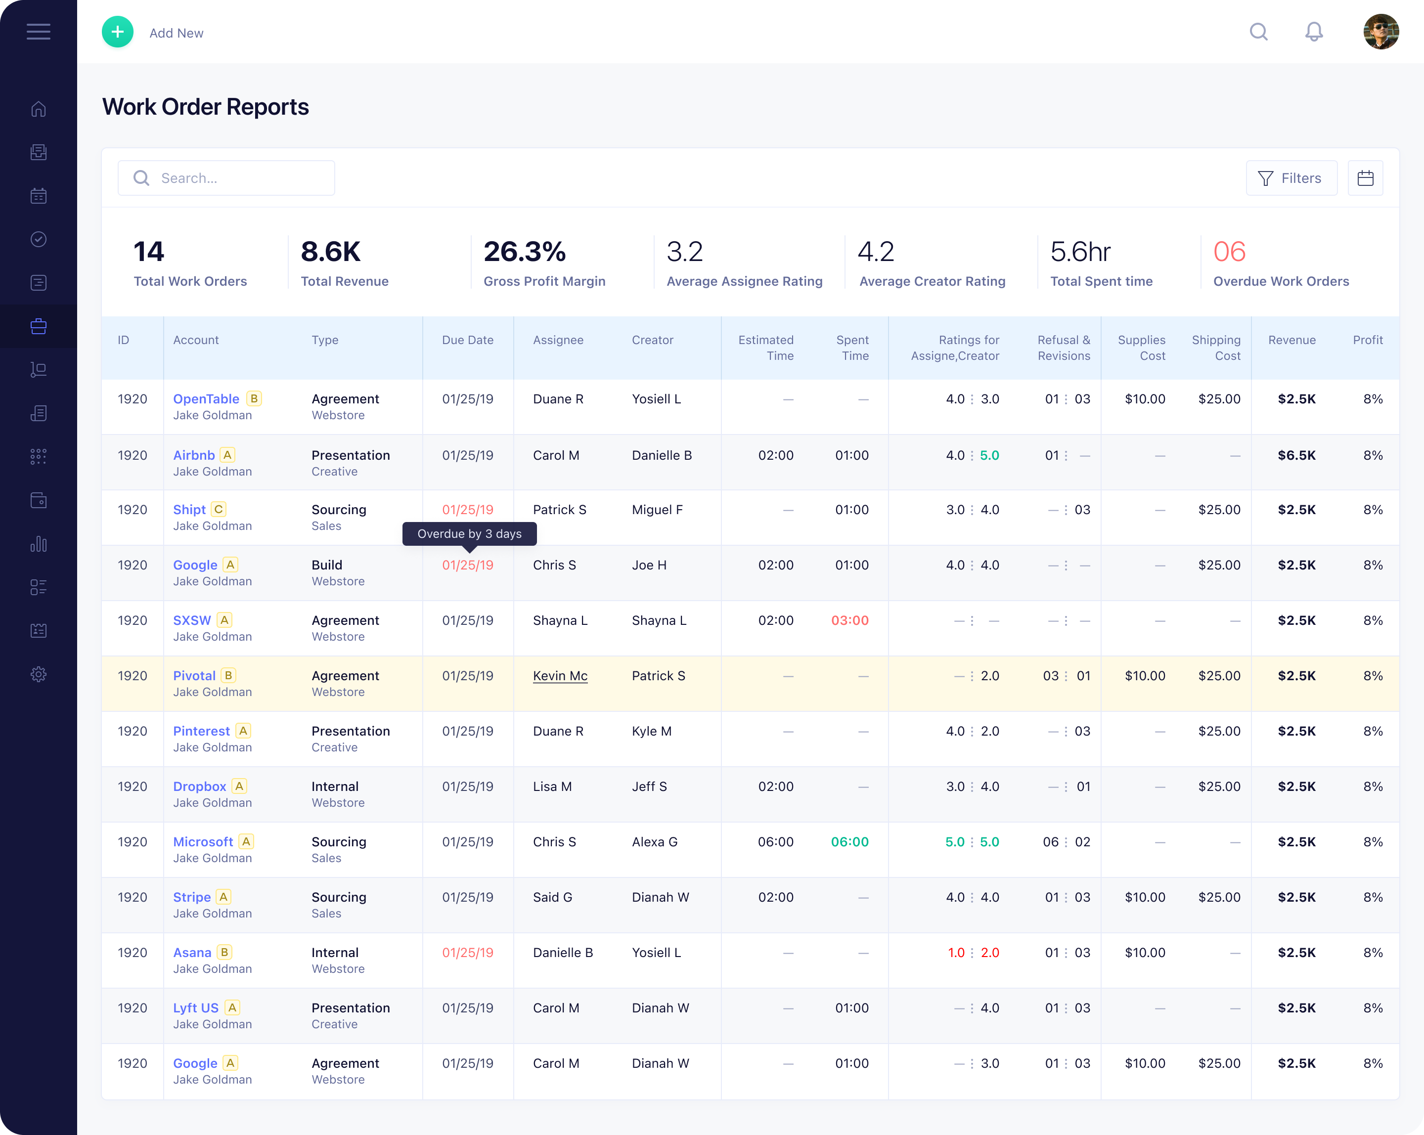Open the settings gear in sidebar
1424x1135 pixels.
coord(38,674)
